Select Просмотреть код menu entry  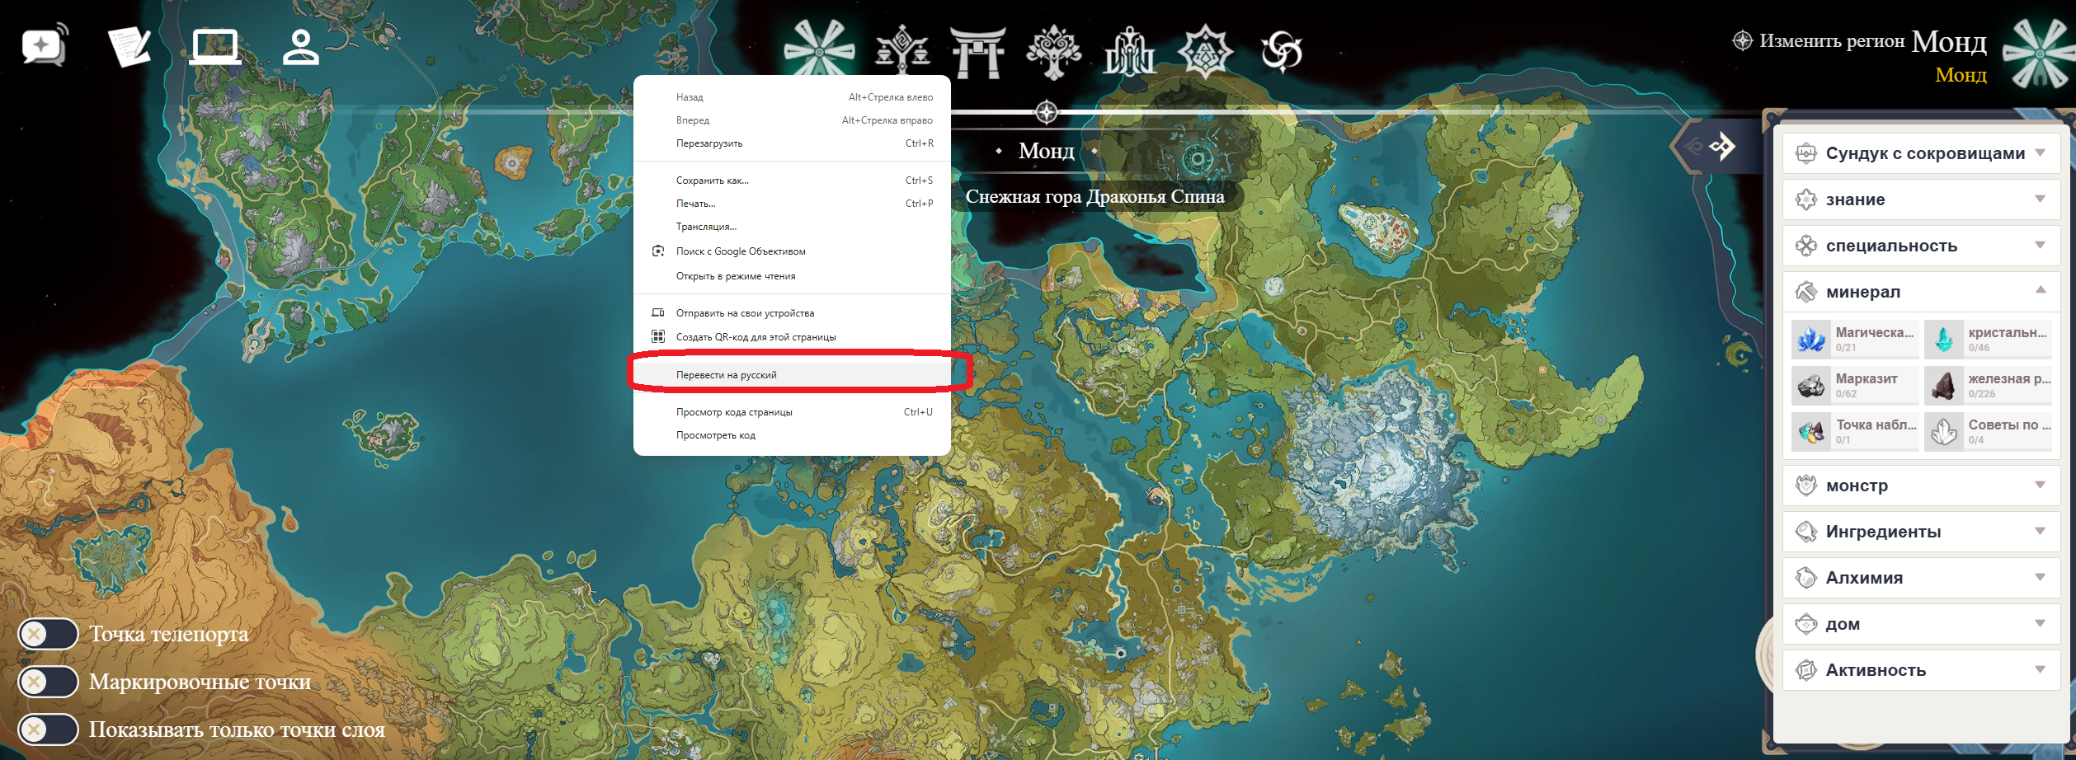(792, 435)
